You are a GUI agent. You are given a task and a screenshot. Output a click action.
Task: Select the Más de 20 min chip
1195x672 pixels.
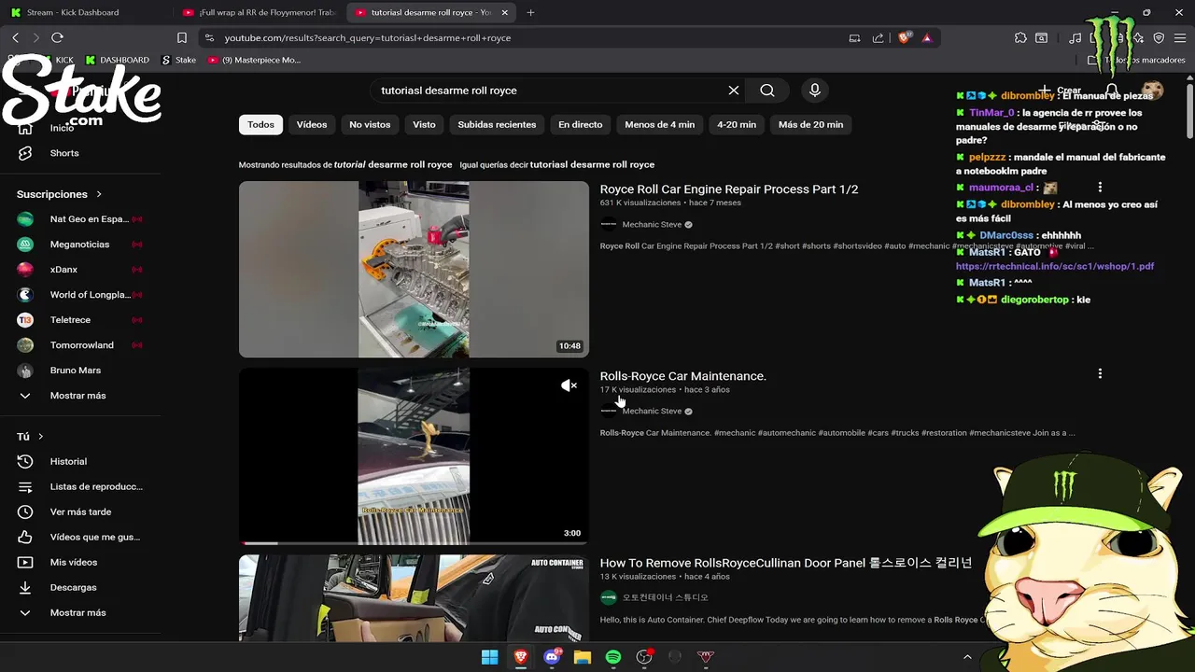click(810, 124)
